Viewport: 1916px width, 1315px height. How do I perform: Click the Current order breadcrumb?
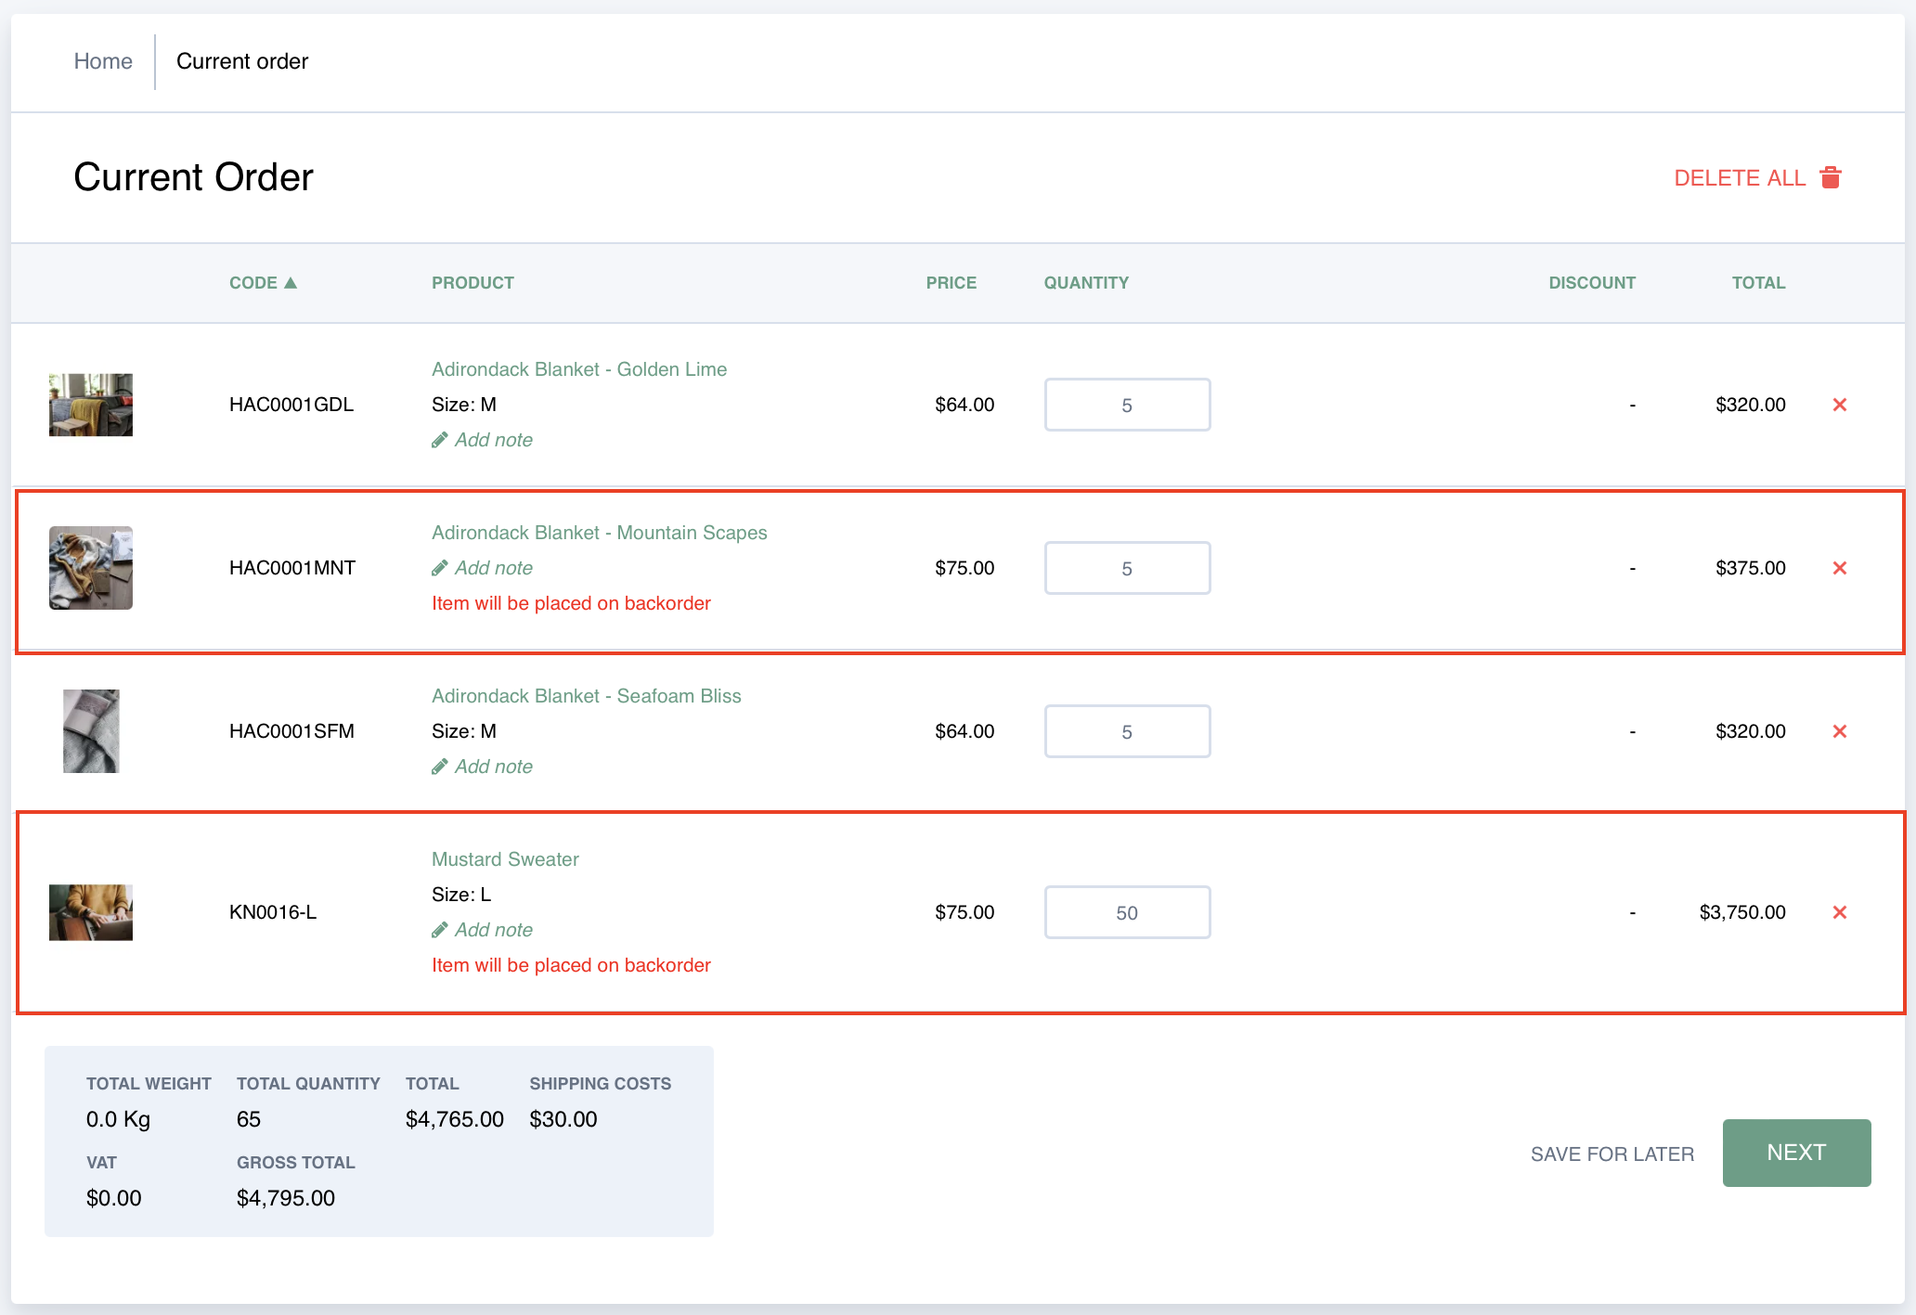click(x=242, y=61)
